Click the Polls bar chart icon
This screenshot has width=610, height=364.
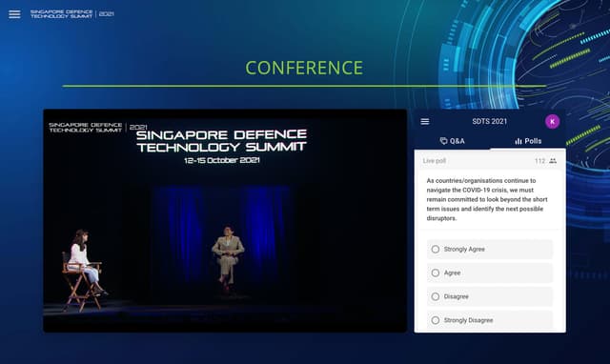pos(518,141)
